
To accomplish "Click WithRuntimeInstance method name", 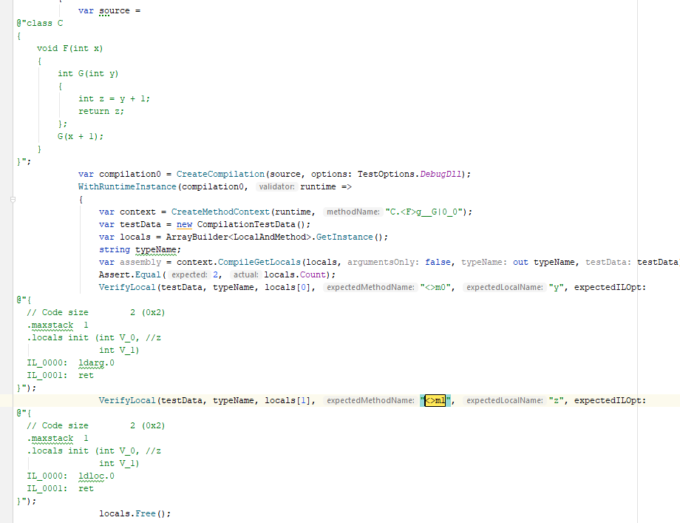I will click(x=127, y=186).
